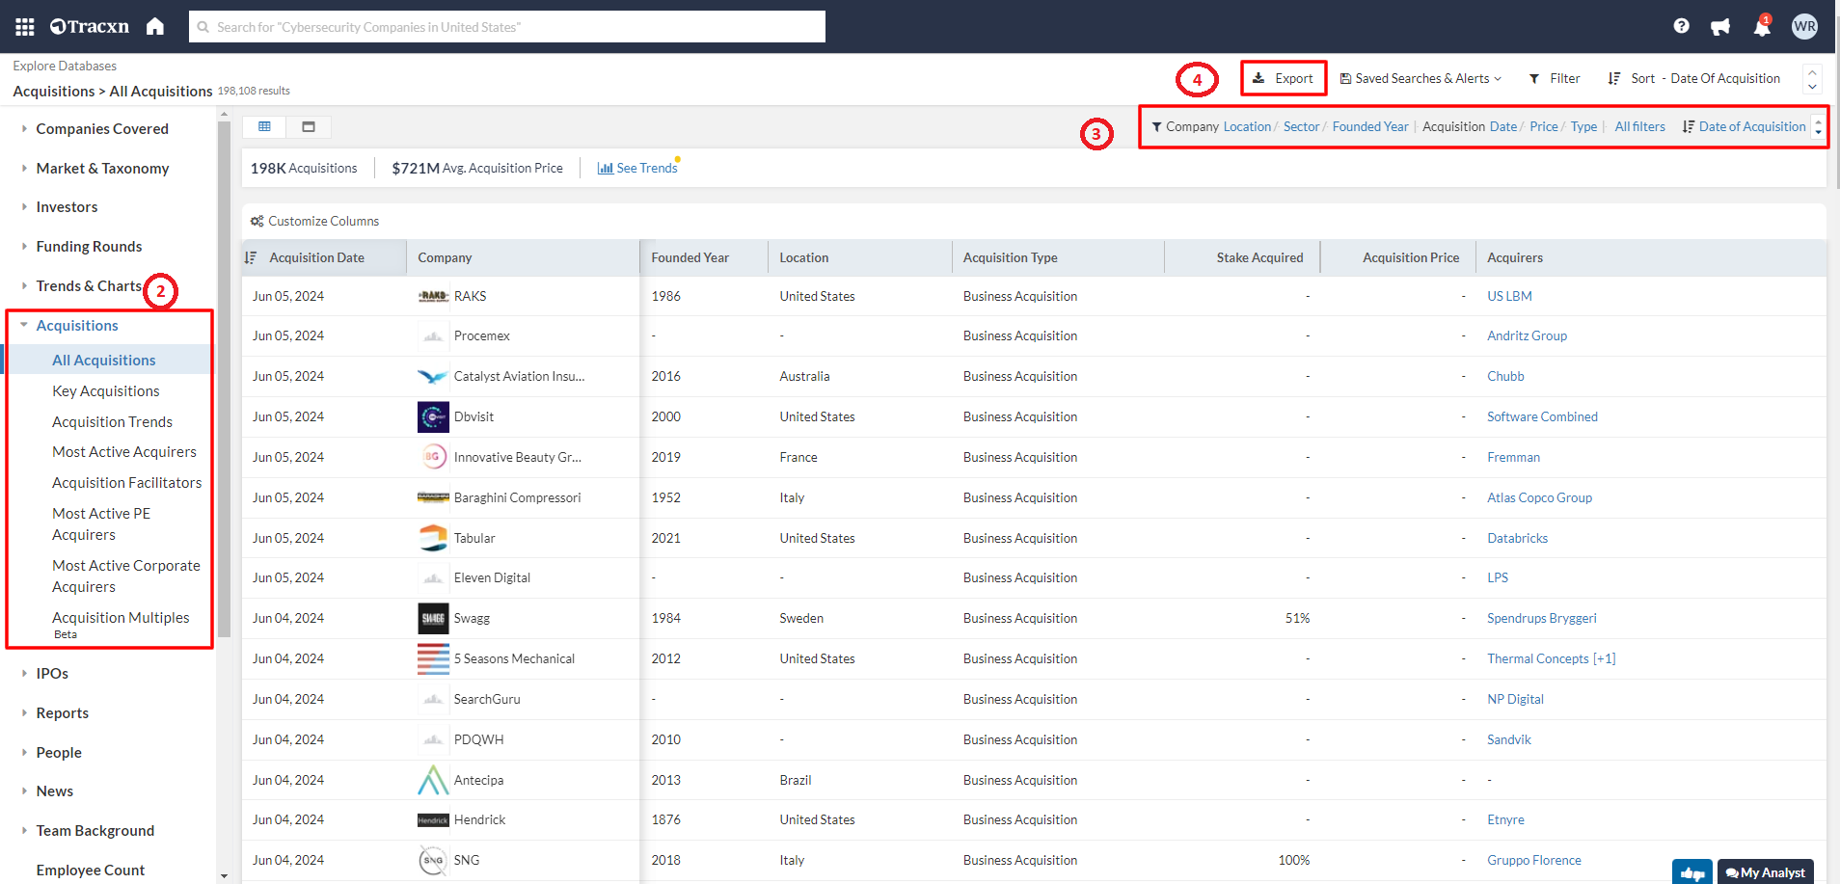Open Most Active PE Acquirers
The height and width of the screenshot is (884, 1840).
[101, 524]
